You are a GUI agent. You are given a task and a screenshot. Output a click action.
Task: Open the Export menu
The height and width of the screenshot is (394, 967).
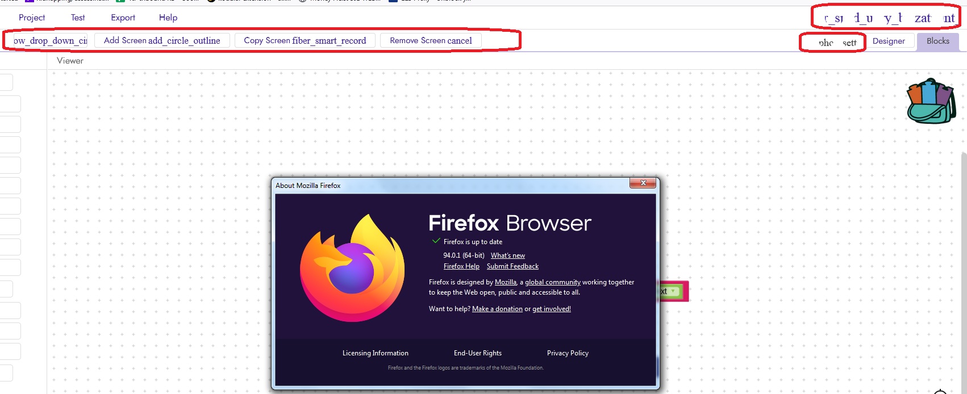point(123,18)
